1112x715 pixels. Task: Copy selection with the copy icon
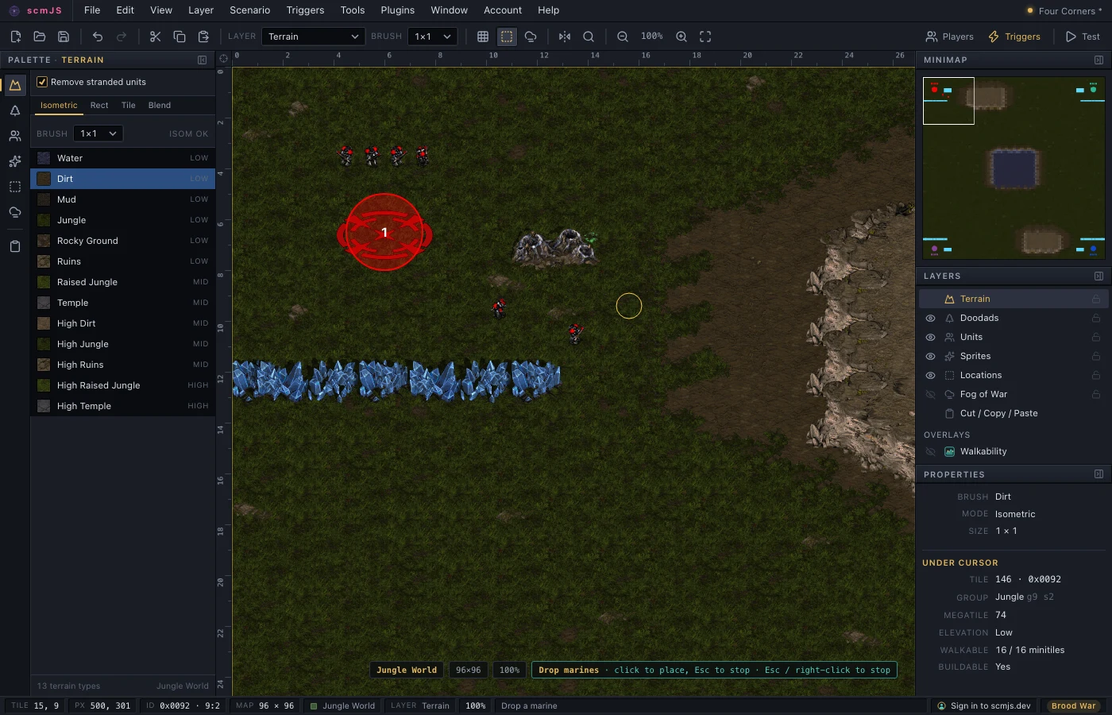tap(180, 37)
